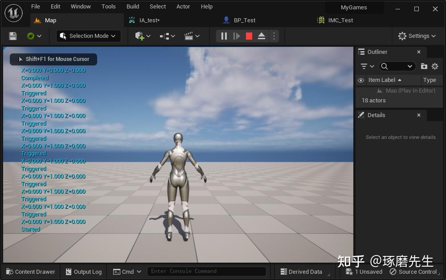Open the Outliner settings gear
446x280 pixels.
tap(435, 66)
